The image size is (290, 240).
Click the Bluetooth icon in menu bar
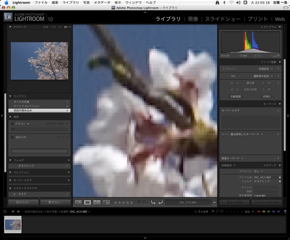coord(224,2)
